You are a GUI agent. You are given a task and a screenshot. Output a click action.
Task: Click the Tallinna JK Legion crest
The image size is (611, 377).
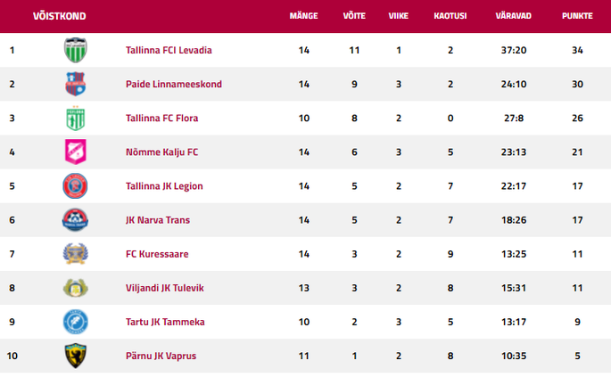point(76,185)
